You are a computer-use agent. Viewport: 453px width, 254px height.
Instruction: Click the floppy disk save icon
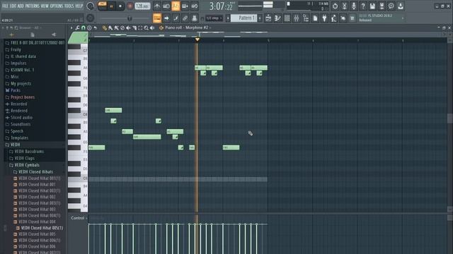(x=372, y=6)
